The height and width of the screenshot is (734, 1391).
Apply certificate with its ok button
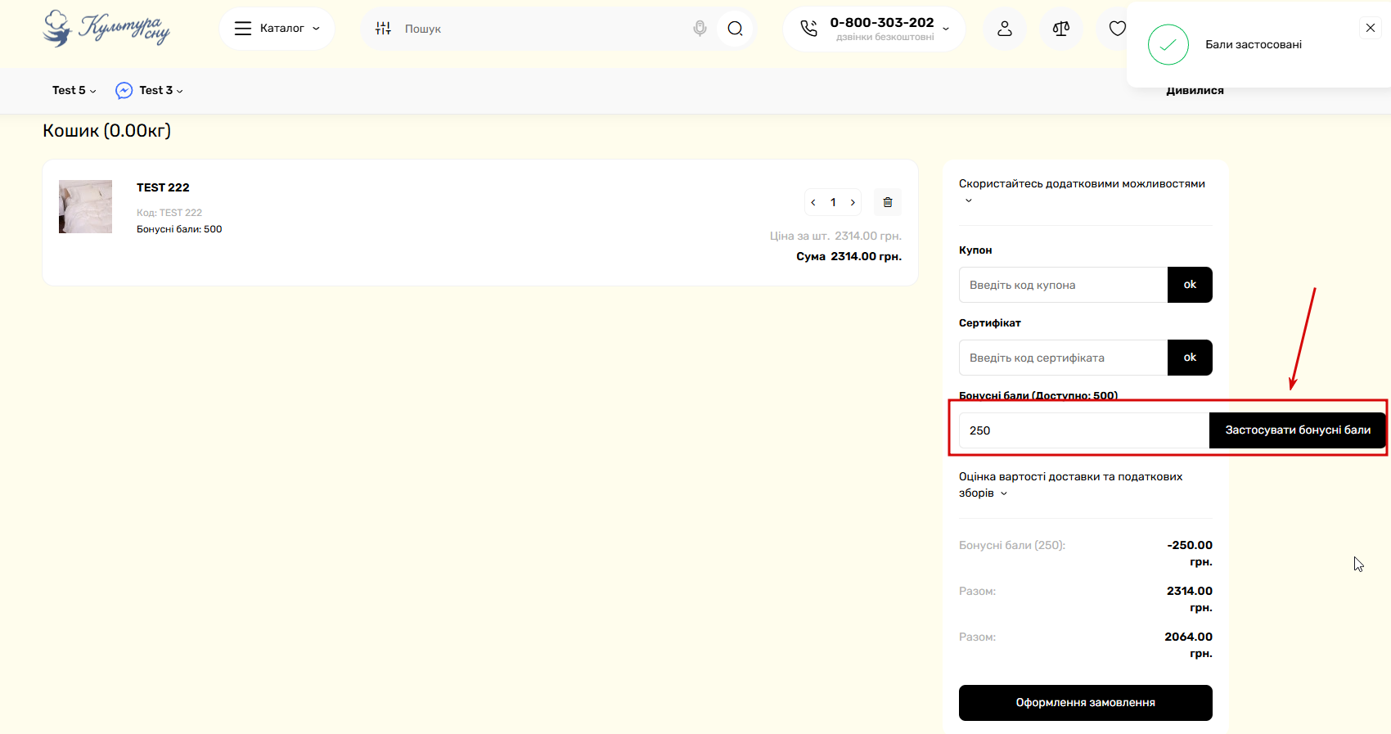(x=1190, y=358)
